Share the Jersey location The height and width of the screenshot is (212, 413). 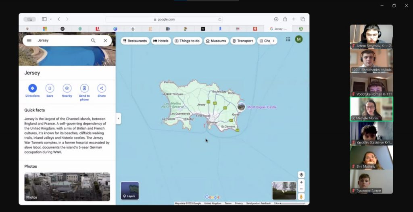pos(102,89)
